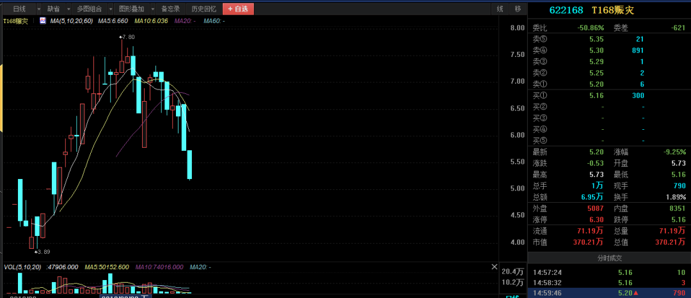Select the 卖⑤ price 5.35
The height and width of the screenshot is (298, 691).
[596, 39]
